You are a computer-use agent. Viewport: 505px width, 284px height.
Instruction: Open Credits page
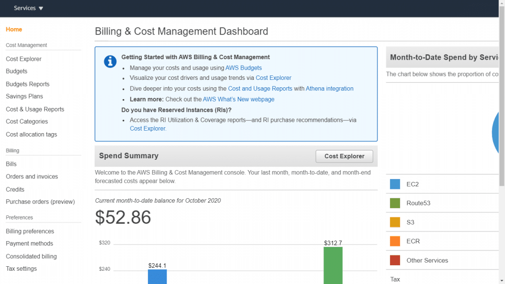coord(15,189)
